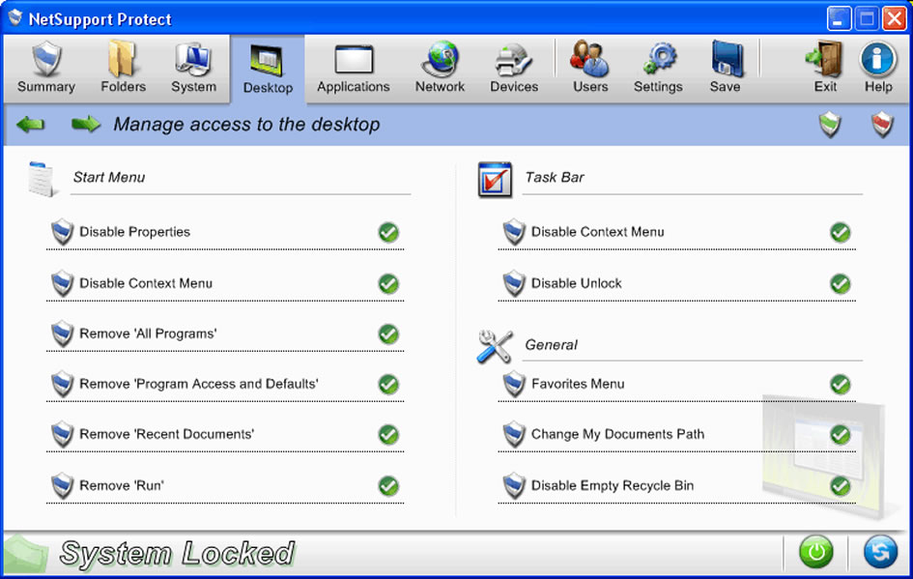Click the red shield disable-all icon

pyautogui.click(x=882, y=124)
